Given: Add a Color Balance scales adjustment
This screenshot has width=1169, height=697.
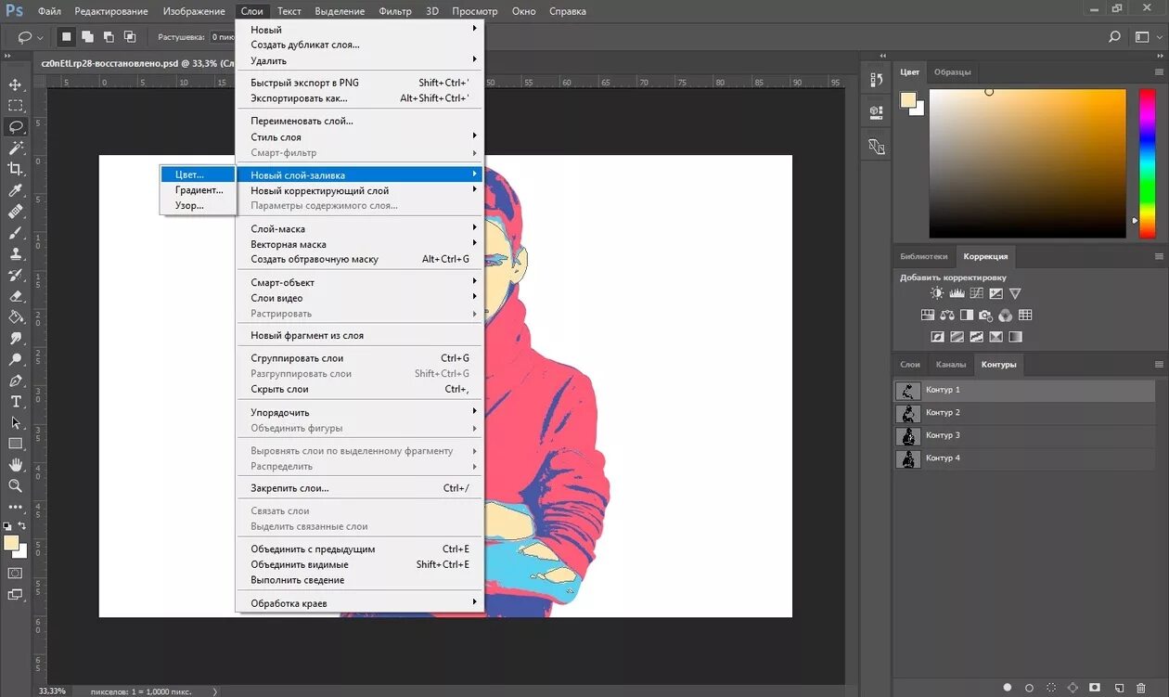Looking at the screenshot, I should tap(947, 316).
